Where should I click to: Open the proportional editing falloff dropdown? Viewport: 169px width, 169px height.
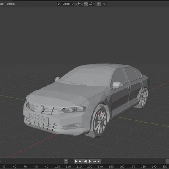coord(105,4)
